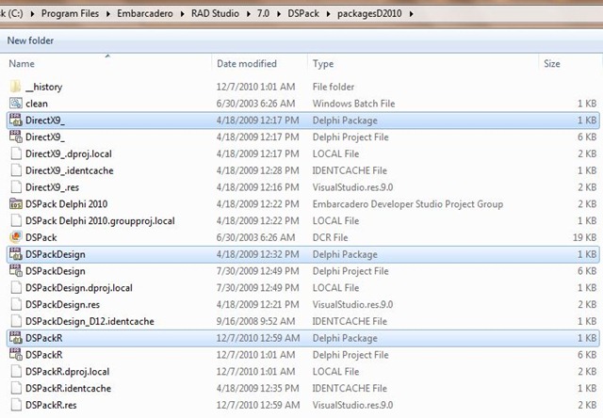Click DSPackDesign_D12.identcache file icon
The width and height of the screenshot is (603, 418).
click(16, 321)
